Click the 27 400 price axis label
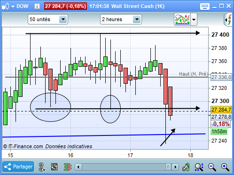The image size is (234, 175). click(220, 35)
